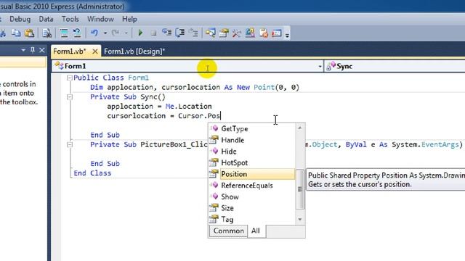This screenshot has height=261, width=465.
Task: Click the IntelliSense scrollbar down arrow
Action: [300, 220]
